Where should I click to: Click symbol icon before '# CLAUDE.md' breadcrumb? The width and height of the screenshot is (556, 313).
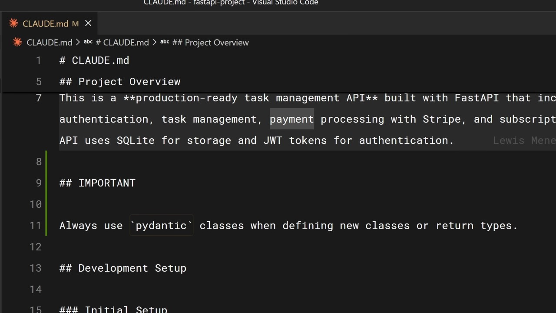[88, 42]
